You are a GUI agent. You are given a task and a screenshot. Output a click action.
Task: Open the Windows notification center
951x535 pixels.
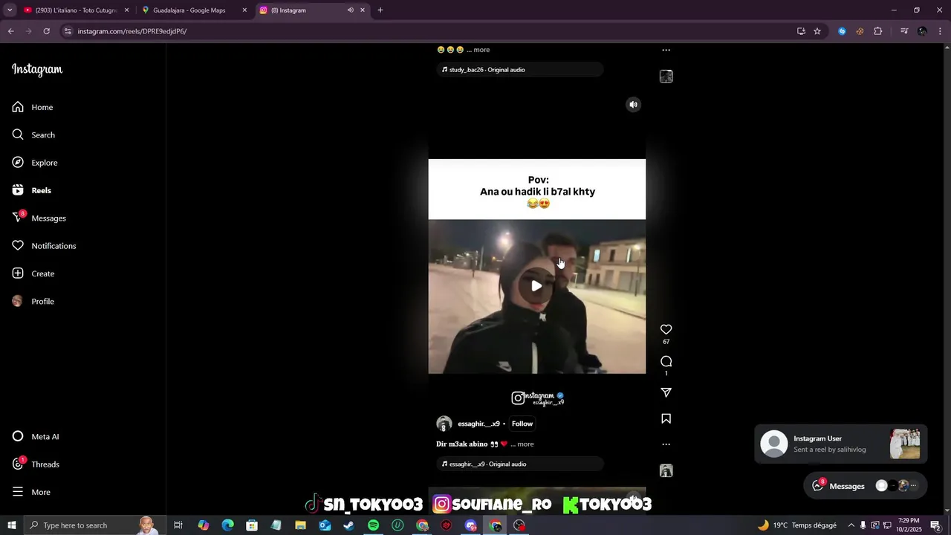coord(935,525)
